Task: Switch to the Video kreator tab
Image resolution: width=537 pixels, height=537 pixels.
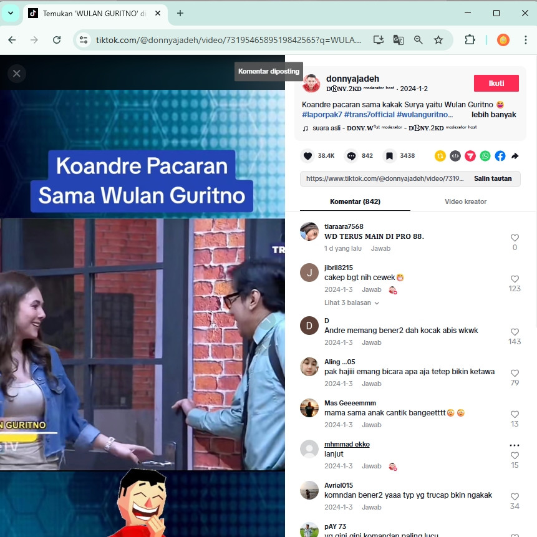Action: pyautogui.click(x=465, y=201)
